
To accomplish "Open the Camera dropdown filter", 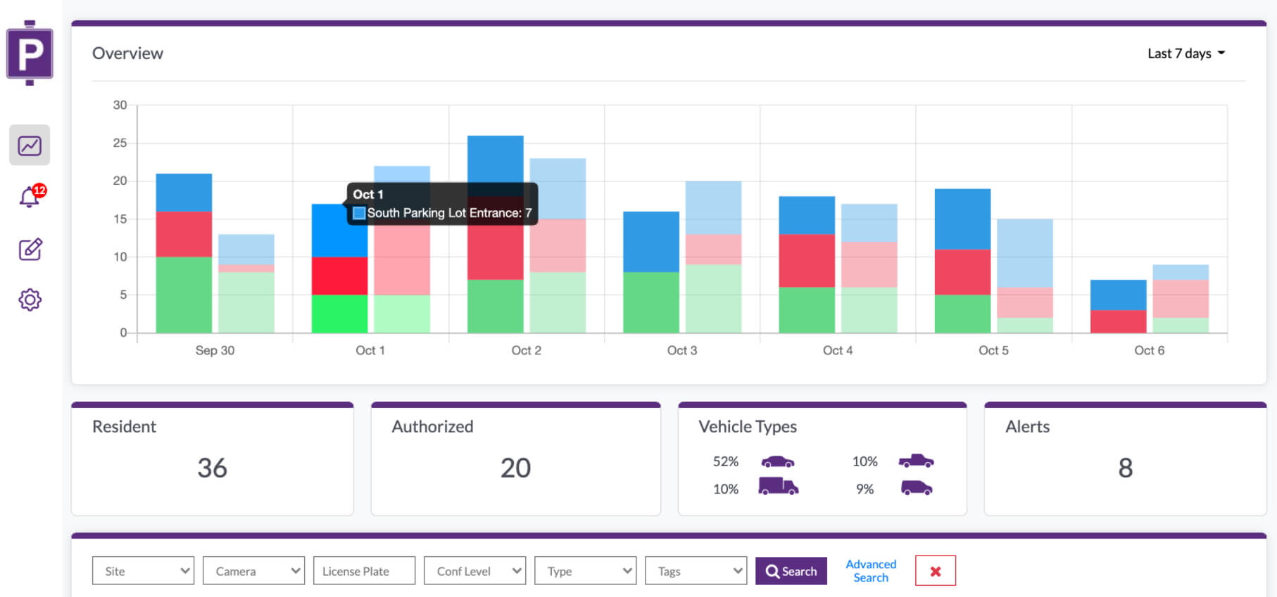I will click(253, 571).
